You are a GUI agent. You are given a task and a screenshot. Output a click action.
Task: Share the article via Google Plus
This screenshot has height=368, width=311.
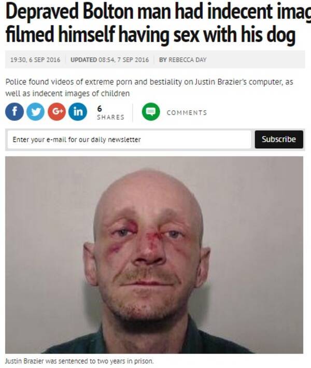[57, 112]
